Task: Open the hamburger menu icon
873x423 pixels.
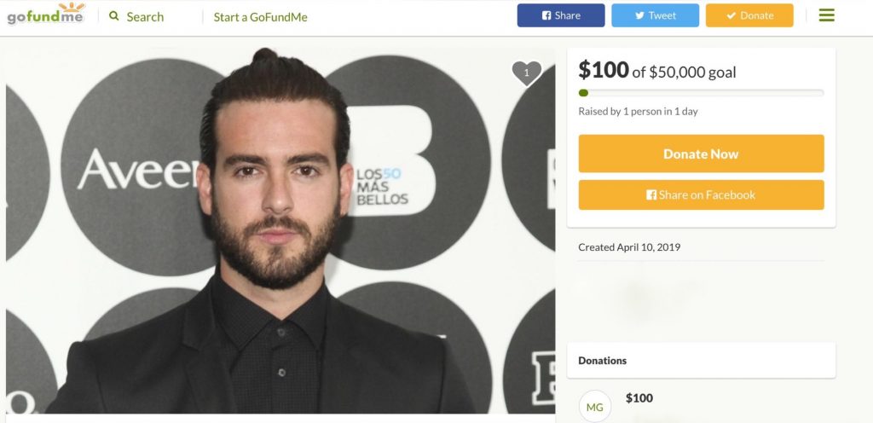Action: [826, 15]
